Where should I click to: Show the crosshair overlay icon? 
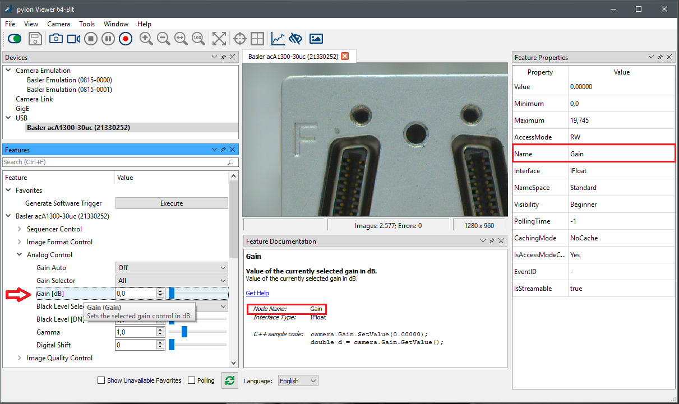[240, 39]
